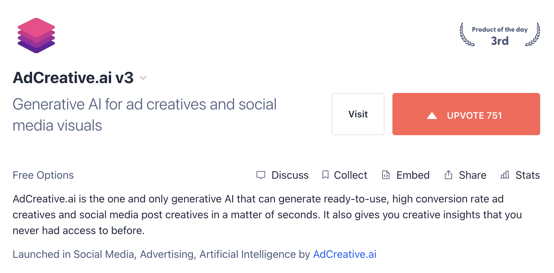The height and width of the screenshot is (273, 554).
Task: Open the Social Media topic link
Action: pos(104,254)
